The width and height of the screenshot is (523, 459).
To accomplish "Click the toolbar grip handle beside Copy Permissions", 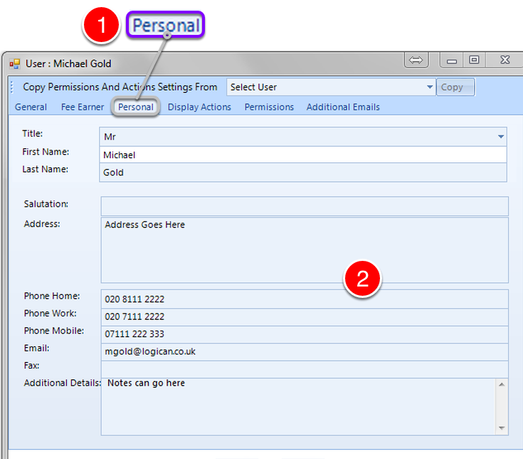I will click(12, 87).
